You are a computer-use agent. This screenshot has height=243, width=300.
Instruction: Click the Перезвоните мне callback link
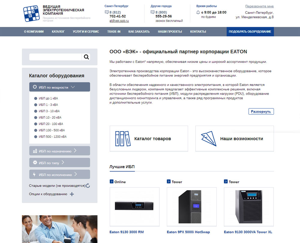259,6
